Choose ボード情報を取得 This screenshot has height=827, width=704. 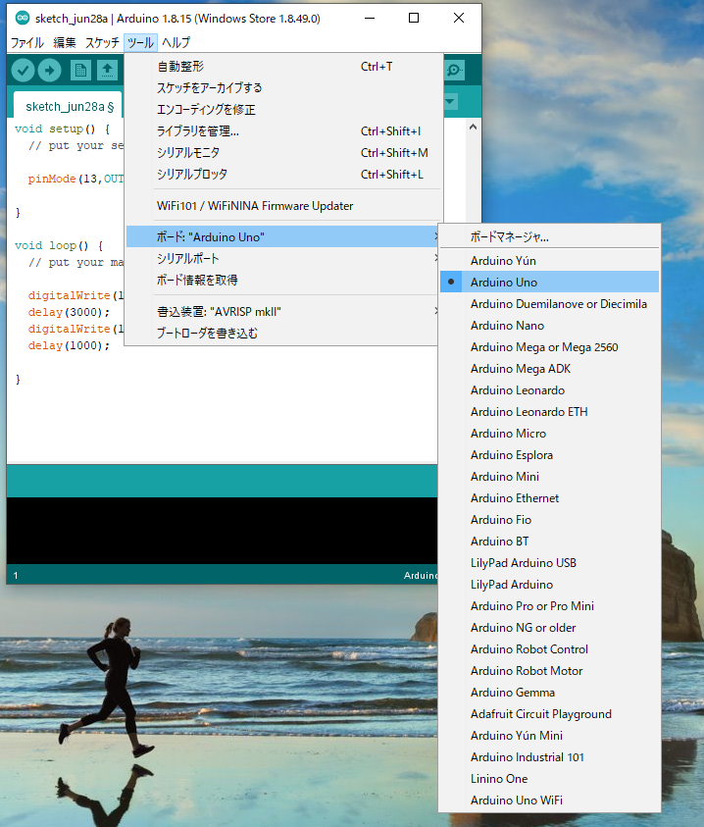[283, 280]
